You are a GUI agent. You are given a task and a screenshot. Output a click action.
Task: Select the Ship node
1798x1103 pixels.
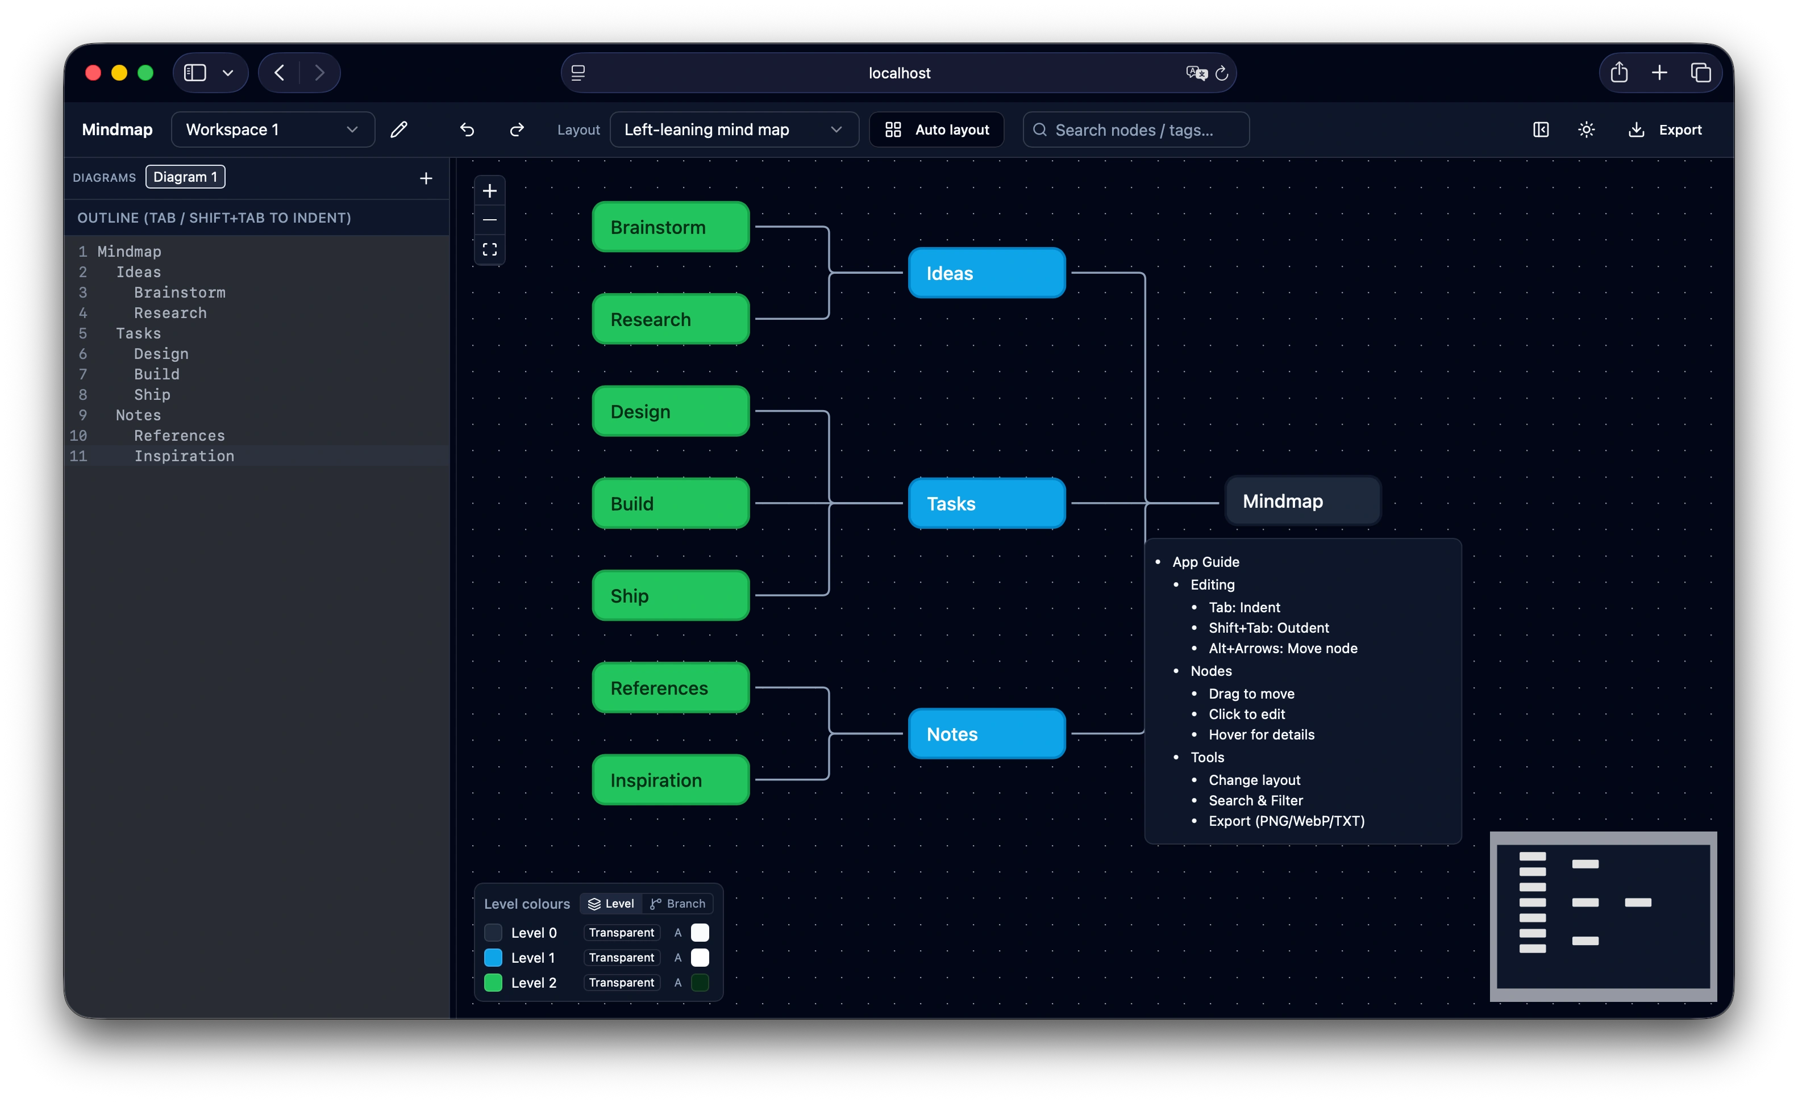(671, 595)
